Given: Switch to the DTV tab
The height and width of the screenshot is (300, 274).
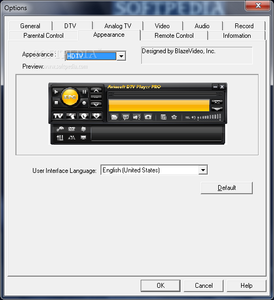Looking at the screenshot, I should point(70,26).
